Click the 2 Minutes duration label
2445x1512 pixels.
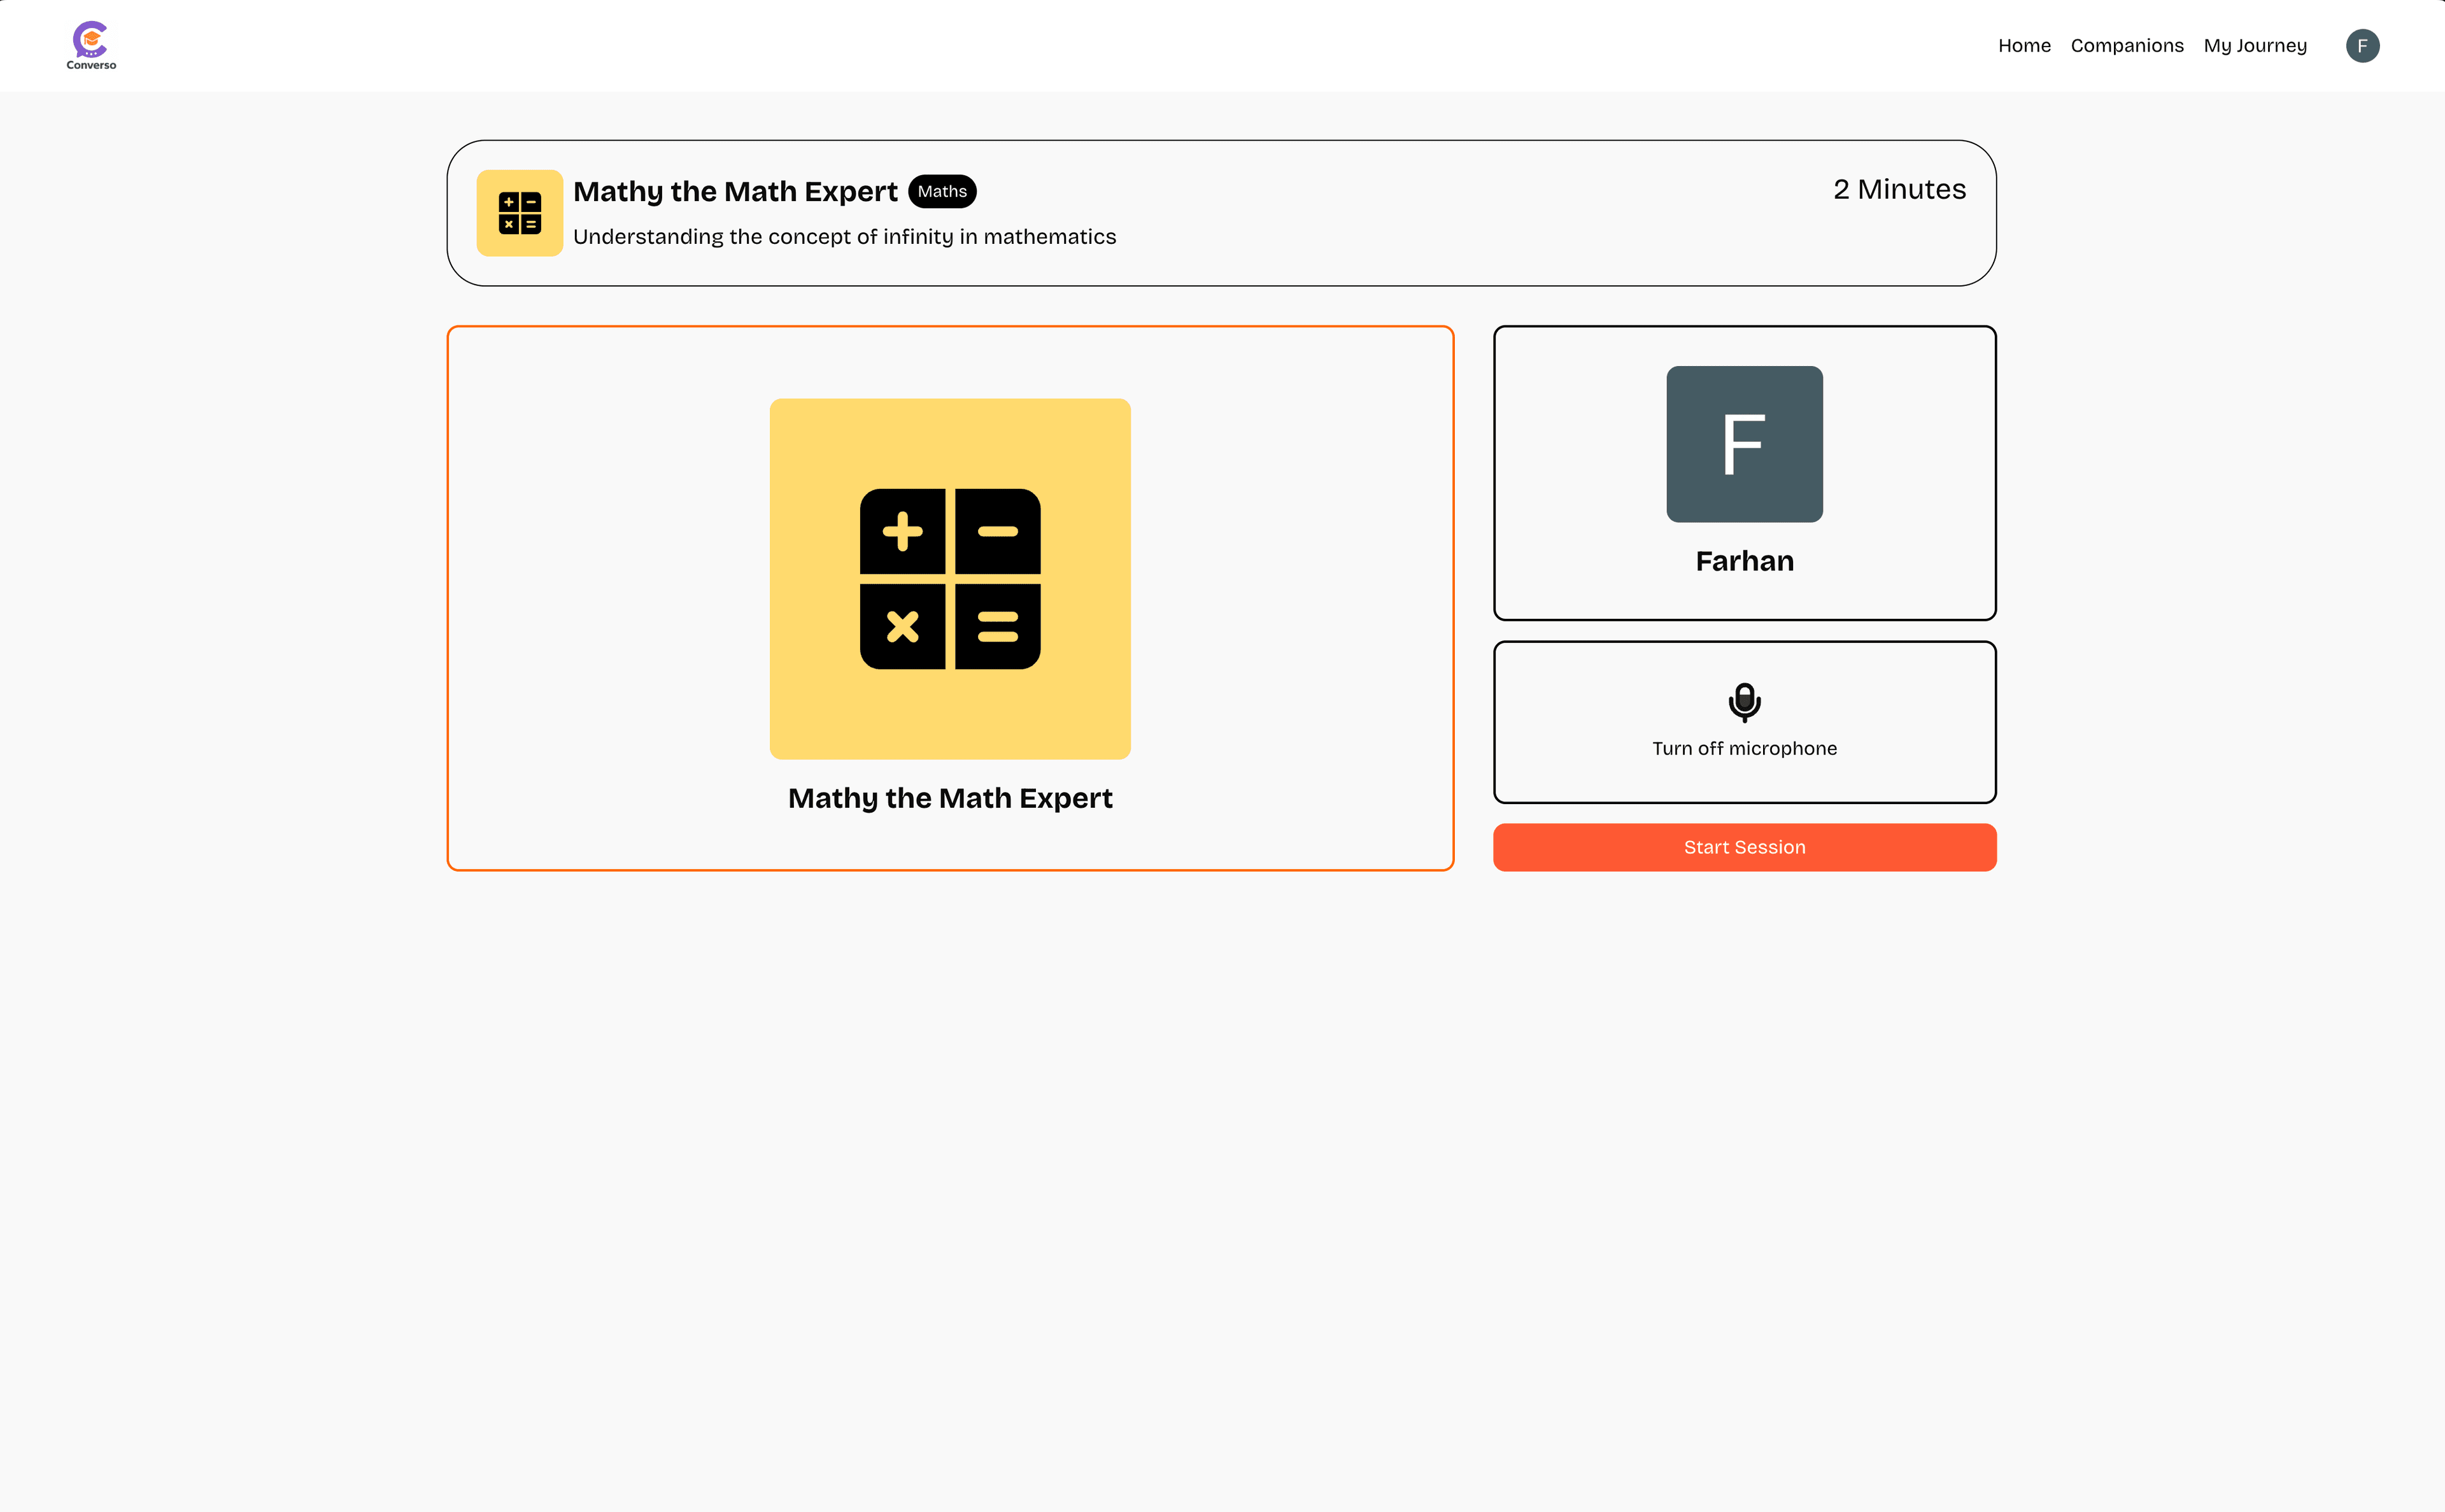tap(1898, 189)
